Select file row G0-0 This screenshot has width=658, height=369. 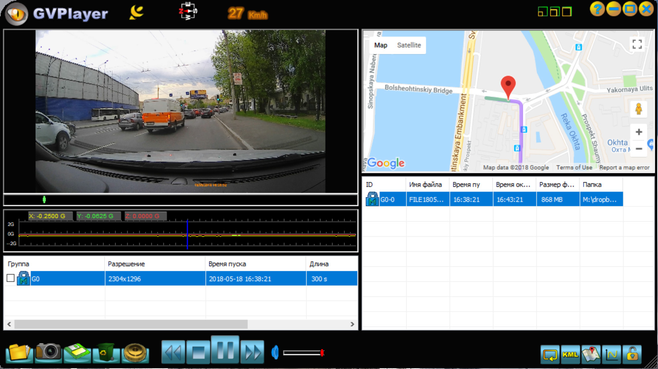pos(494,199)
